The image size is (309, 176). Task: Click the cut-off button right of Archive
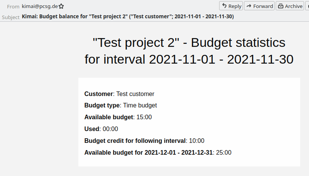(x=307, y=6)
